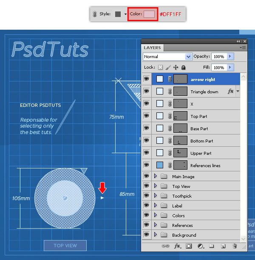The image size is (255, 260).
Task: Click link icon on Triangle down layer
Action: tap(170, 91)
